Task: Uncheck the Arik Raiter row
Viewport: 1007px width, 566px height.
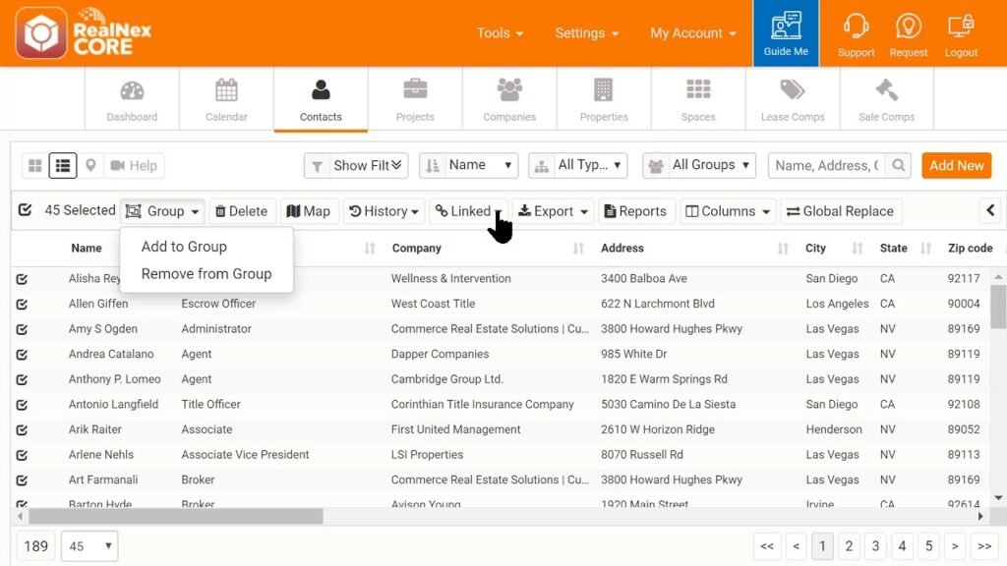Action: 22,430
